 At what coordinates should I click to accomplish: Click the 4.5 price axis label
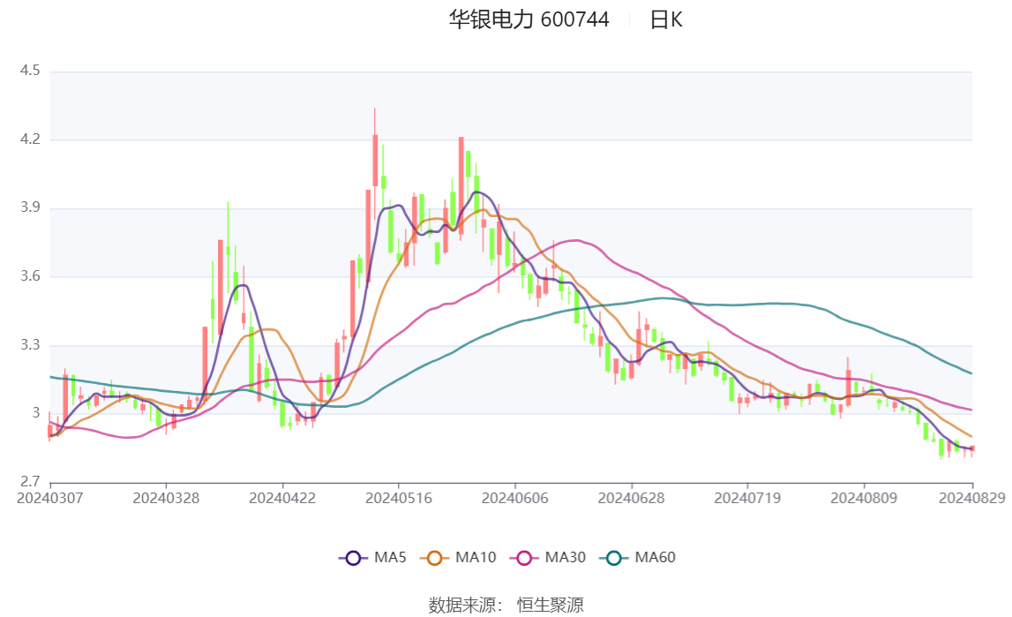[x=30, y=71]
